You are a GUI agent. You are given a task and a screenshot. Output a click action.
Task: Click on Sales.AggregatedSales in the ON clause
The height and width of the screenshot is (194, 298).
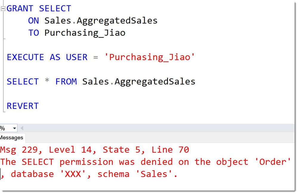tap(101, 21)
